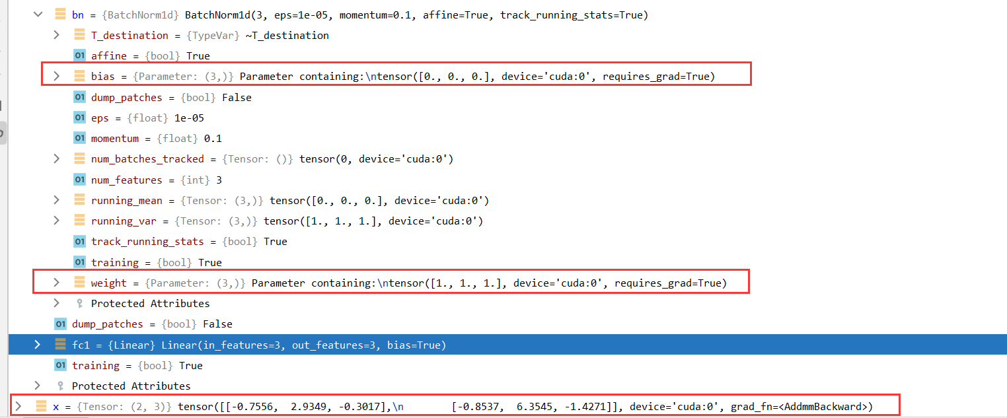Click the 01 icon next to eps
The height and width of the screenshot is (418, 1007).
79,118
